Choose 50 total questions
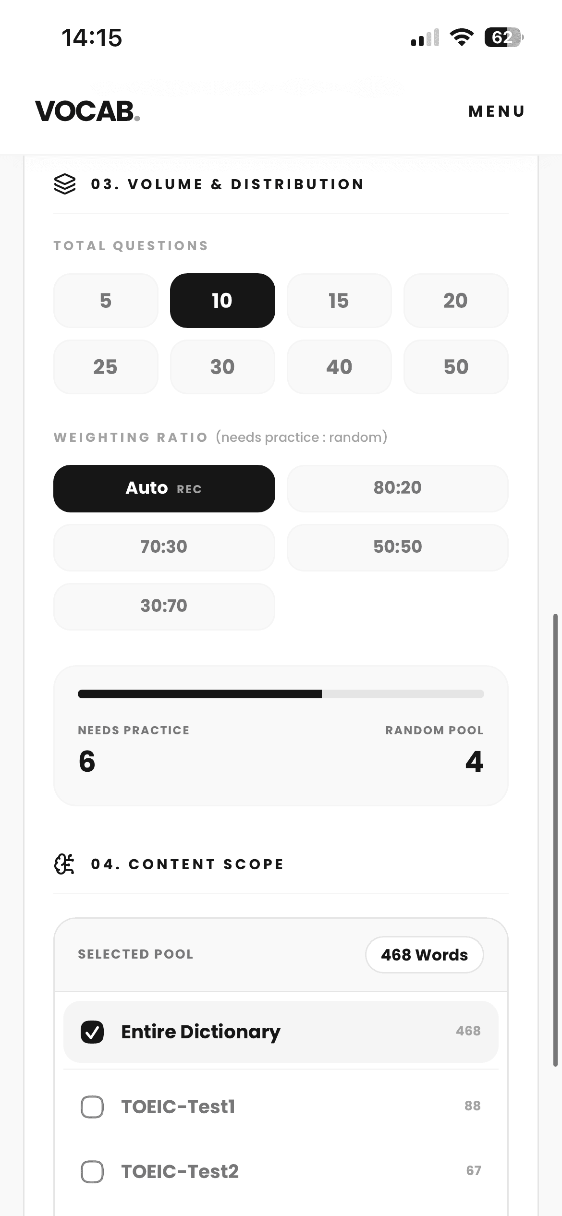 [x=455, y=367]
